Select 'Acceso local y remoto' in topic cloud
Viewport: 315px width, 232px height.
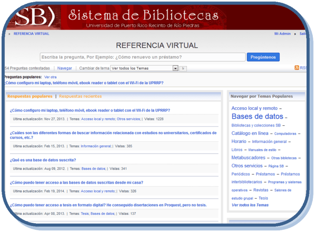coord(254,108)
